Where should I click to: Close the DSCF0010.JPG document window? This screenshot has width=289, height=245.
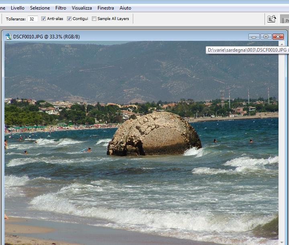[278, 36]
